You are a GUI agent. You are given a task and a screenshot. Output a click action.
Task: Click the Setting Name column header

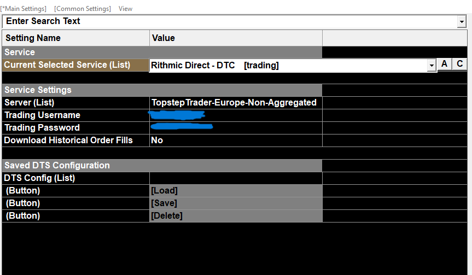75,38
